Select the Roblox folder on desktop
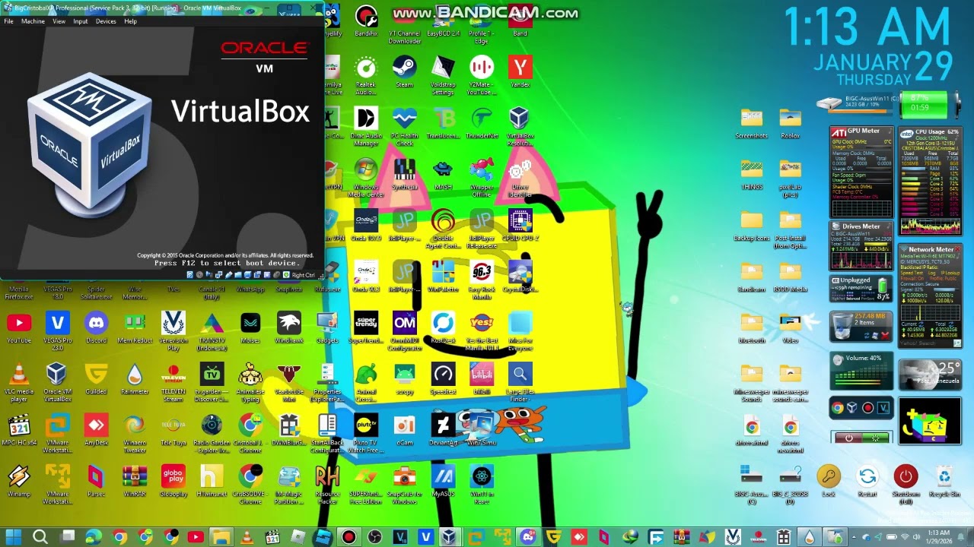The width and height of the screenshot is (974, 547). (x=790, y=123)
